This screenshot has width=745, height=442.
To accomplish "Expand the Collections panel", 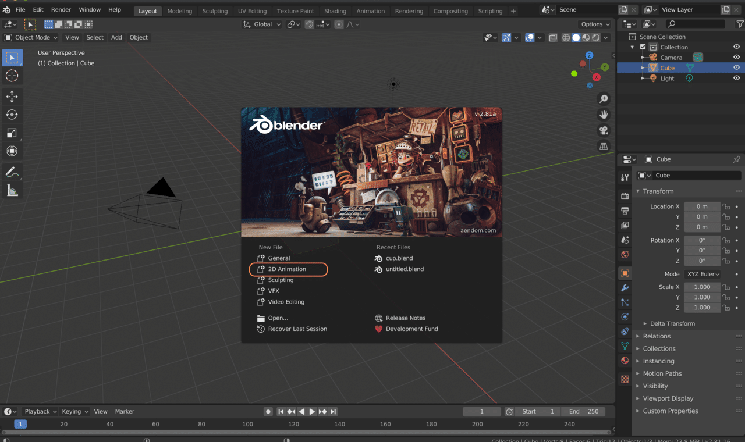I will (659, 348).
